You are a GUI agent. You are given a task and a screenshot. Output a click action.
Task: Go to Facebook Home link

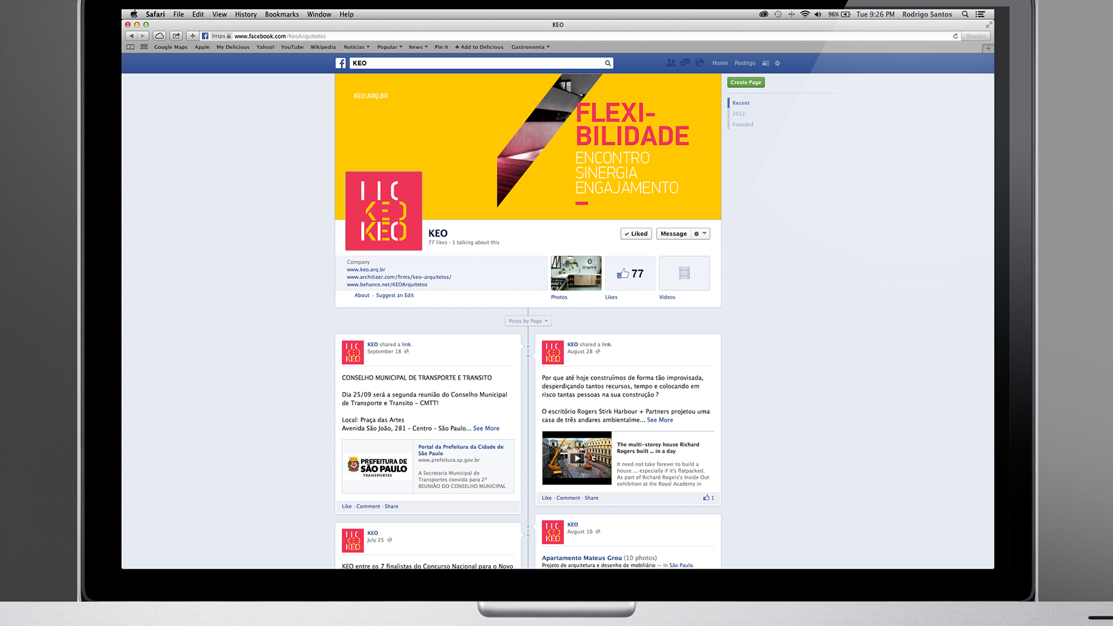[x=720, y=63]
